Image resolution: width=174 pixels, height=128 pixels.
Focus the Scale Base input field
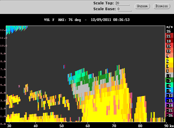124,9
